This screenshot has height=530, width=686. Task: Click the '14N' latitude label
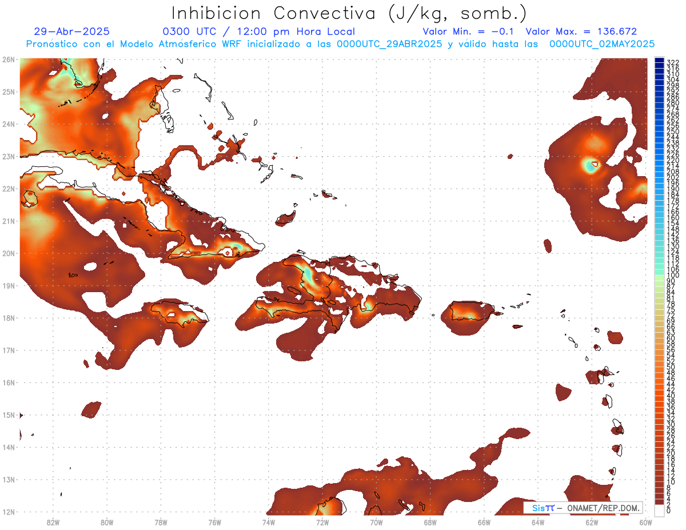(x=8, y=447)
